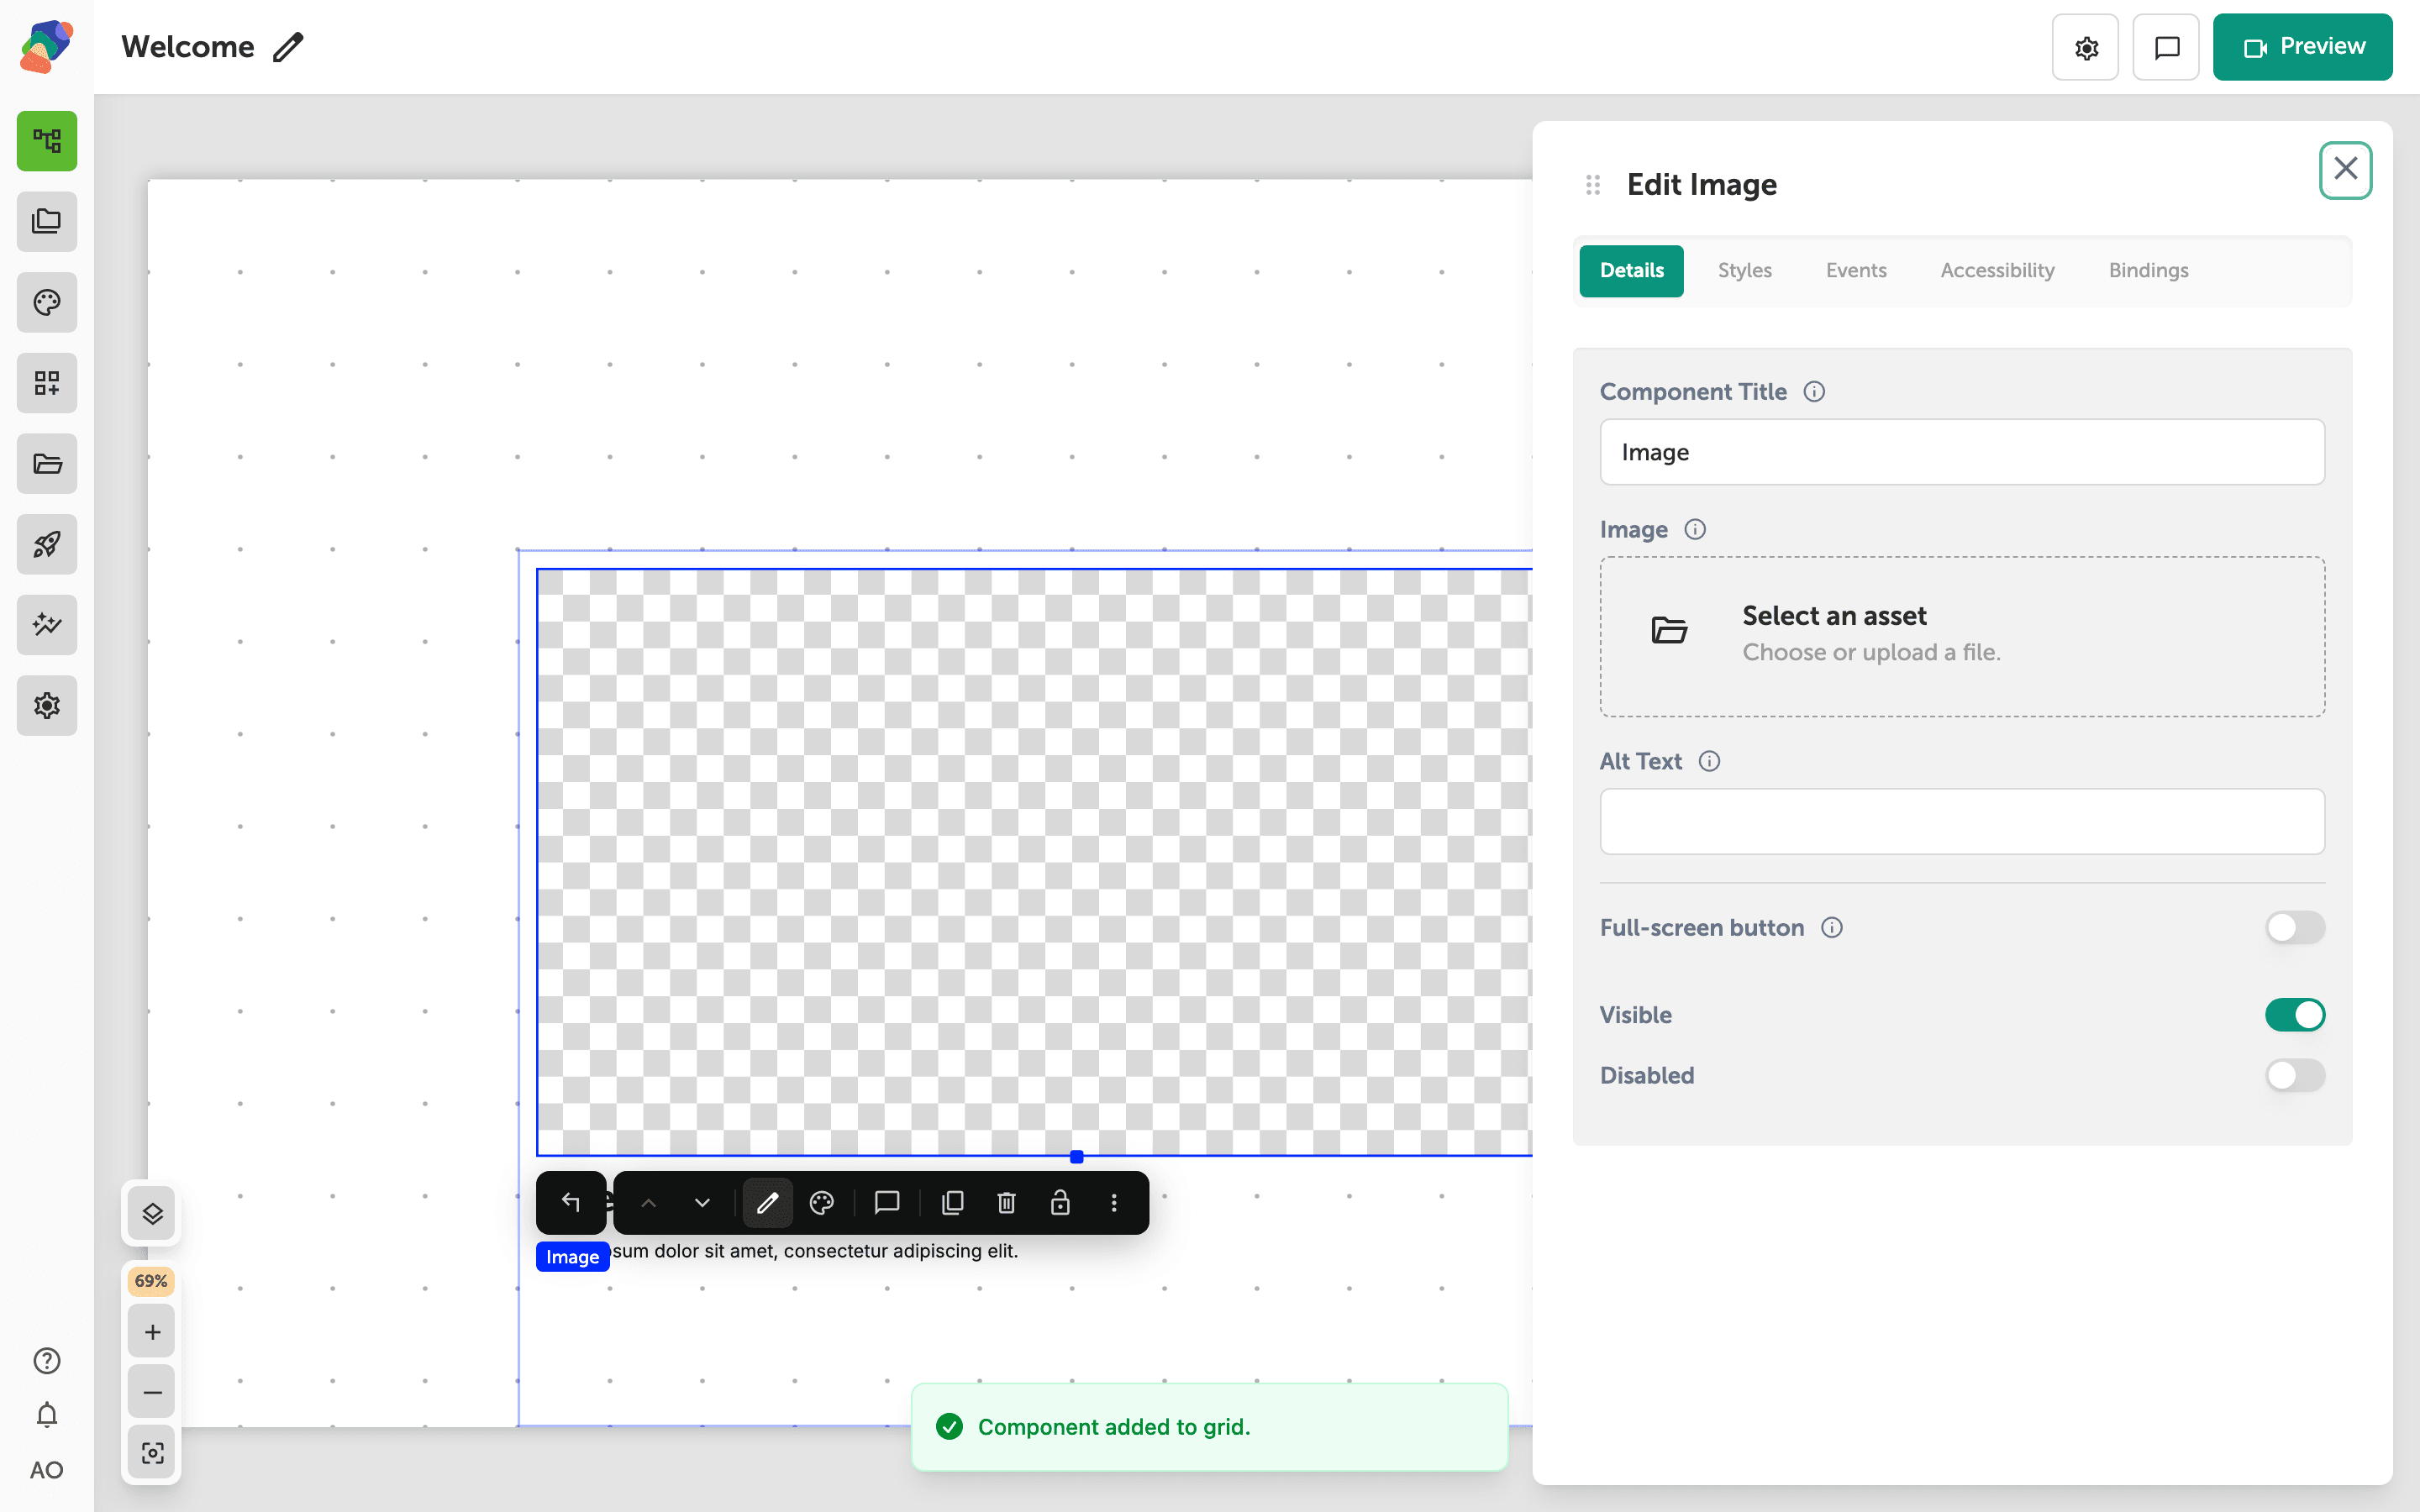This screenshot has height=1512, width=2420.
Task: Open the assets folder icon in sidebar
Action: click(x=47, y=464)
